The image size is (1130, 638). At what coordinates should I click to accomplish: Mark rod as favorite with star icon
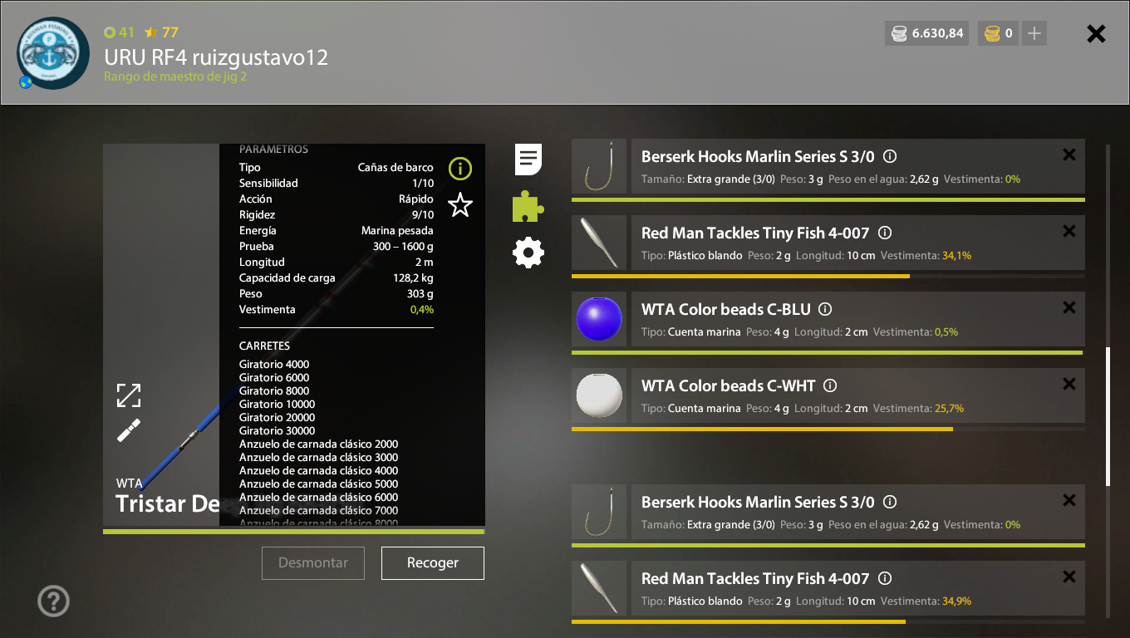point(460,204)
